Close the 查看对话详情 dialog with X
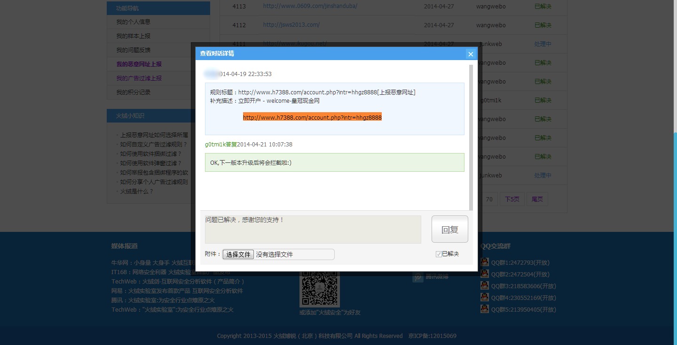 (470, 54)
